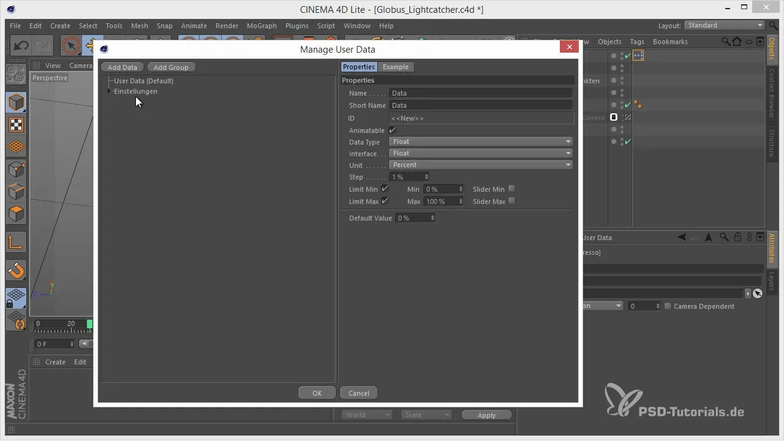This screenshot has width=784, height=441.
Task: Click the Planar Workplane icon below the lock grid
Action: [x=16, y=320]
